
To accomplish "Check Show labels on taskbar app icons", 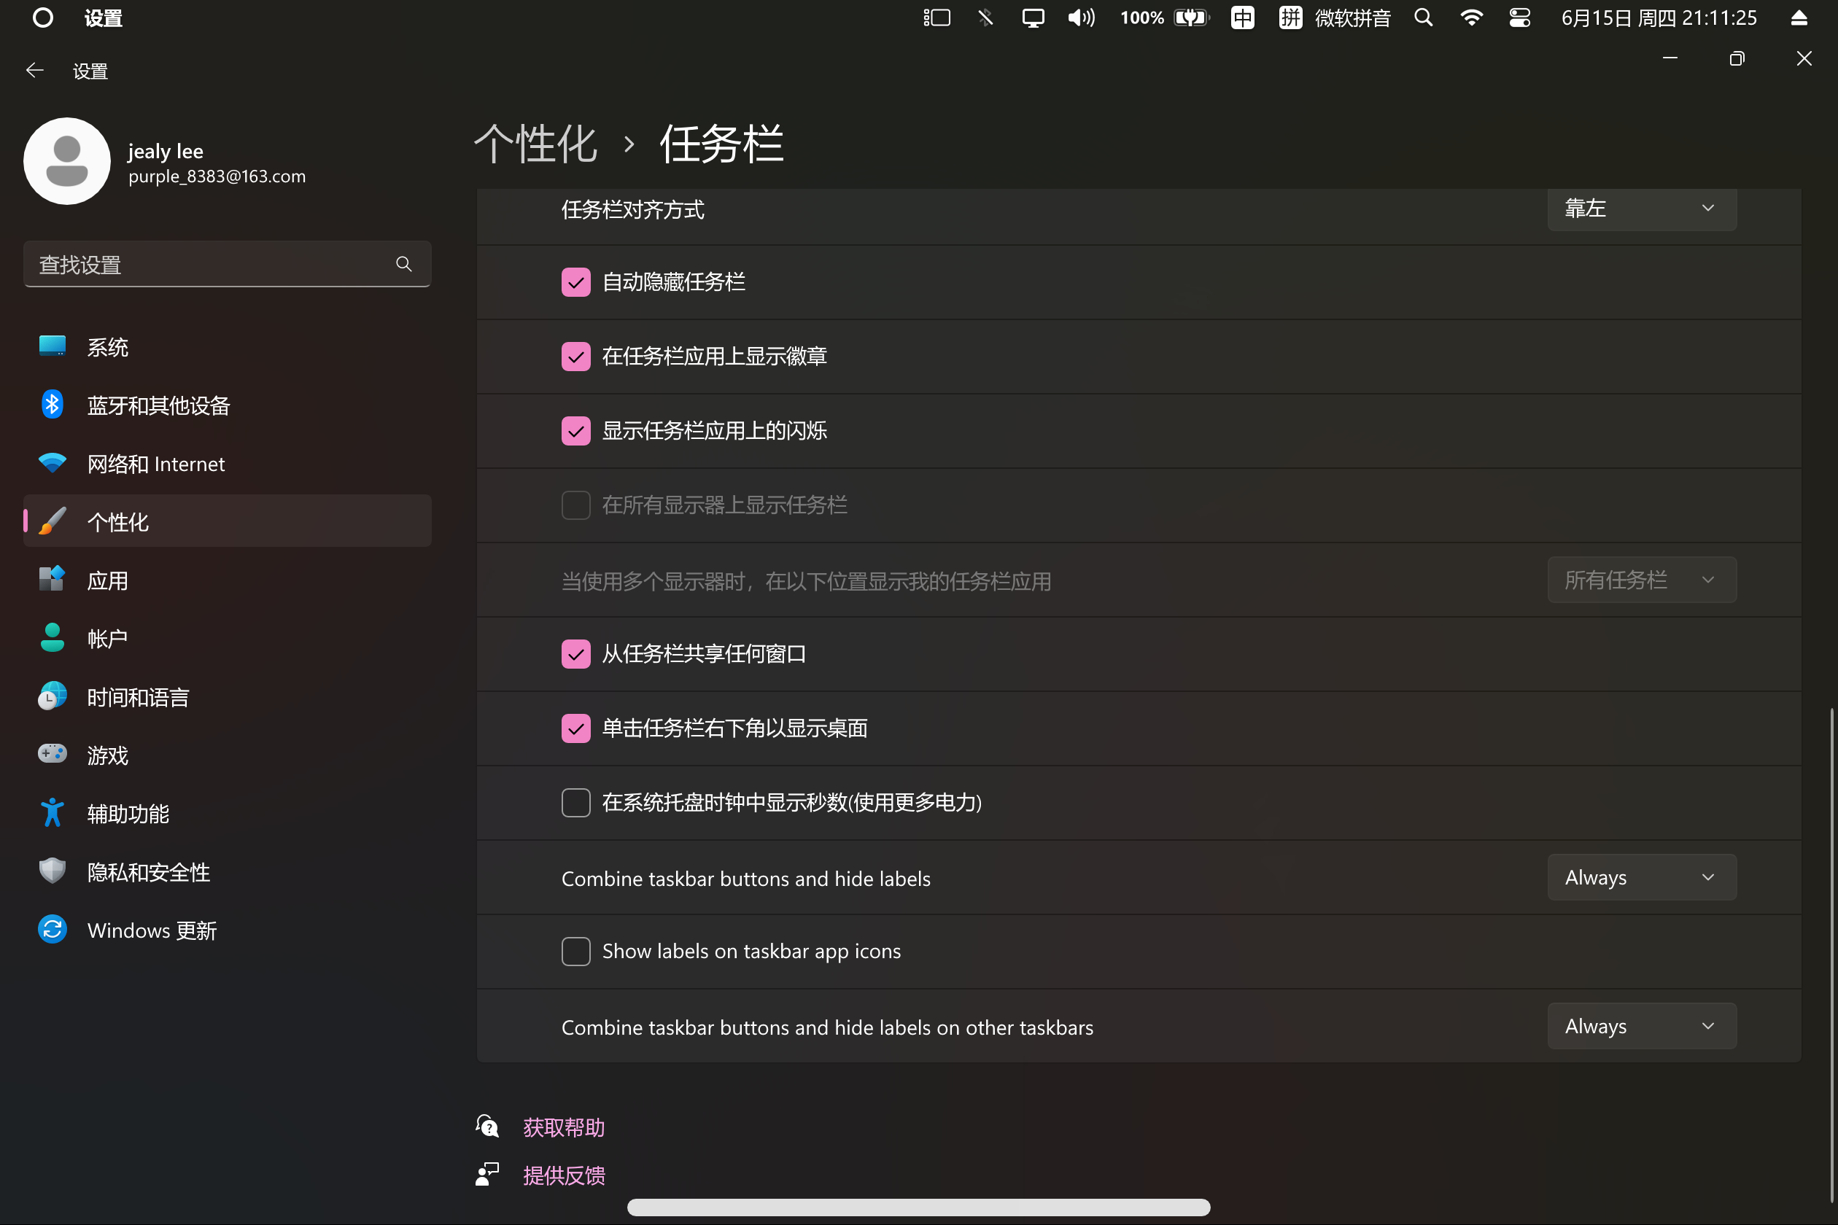I will 576,952.
